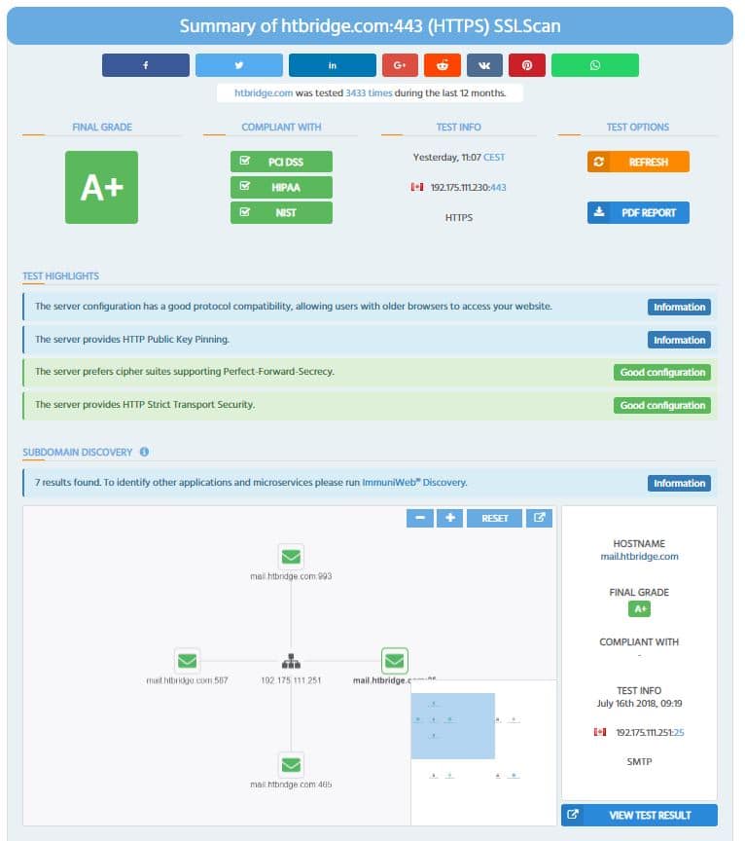View the test result for mail.htbridge.com
Image resolution: width=745 pixels, height=841 pixels.
tap(639, 816)
